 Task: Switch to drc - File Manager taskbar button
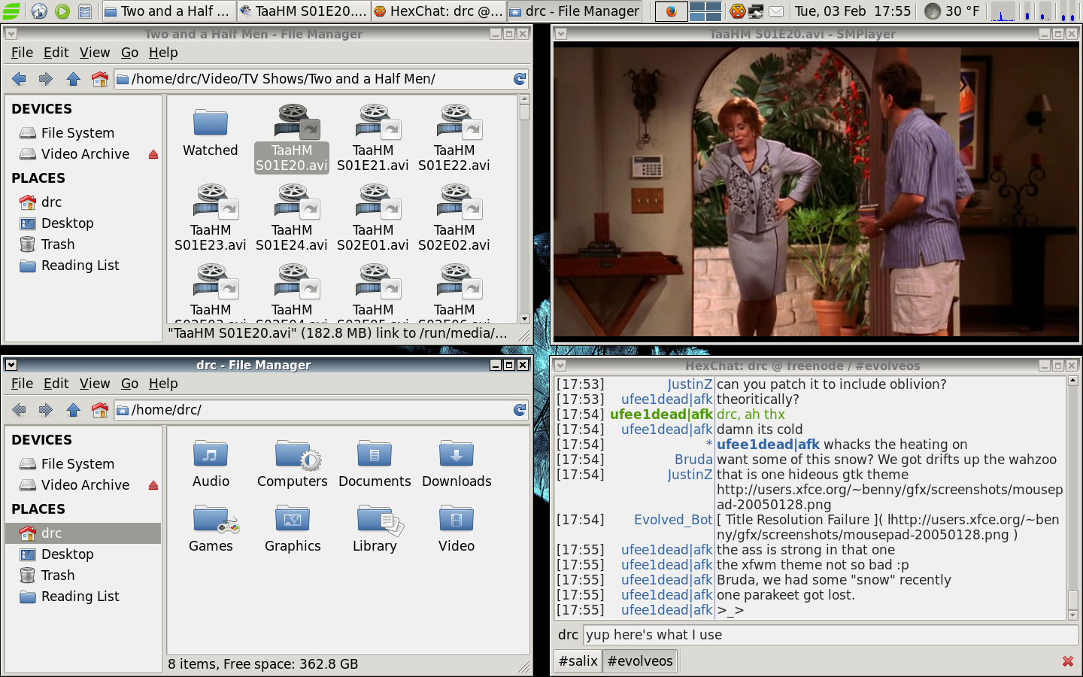(x=573, y=11)
